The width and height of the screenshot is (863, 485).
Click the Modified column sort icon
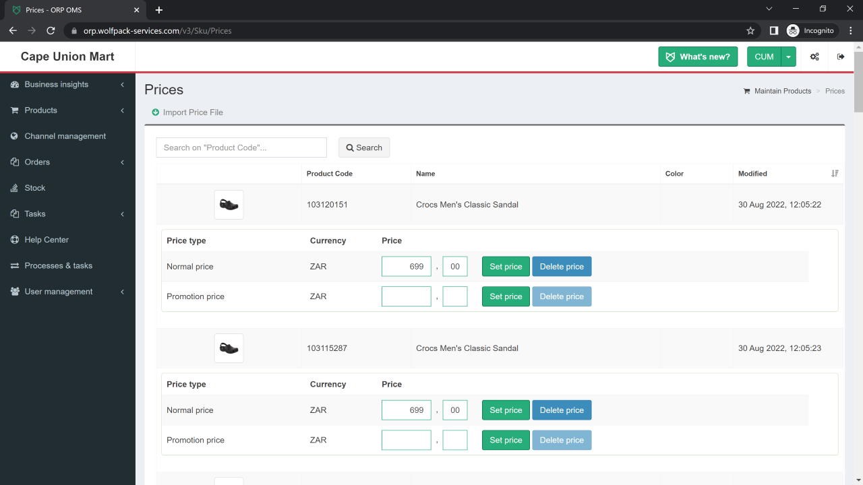[835, 174]
